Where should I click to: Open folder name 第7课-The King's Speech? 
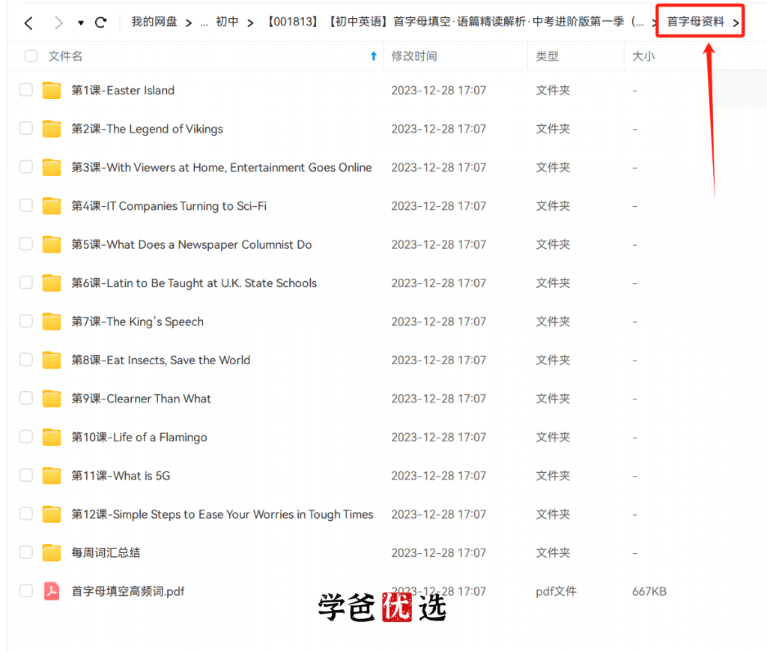click(x=138, y=322)
